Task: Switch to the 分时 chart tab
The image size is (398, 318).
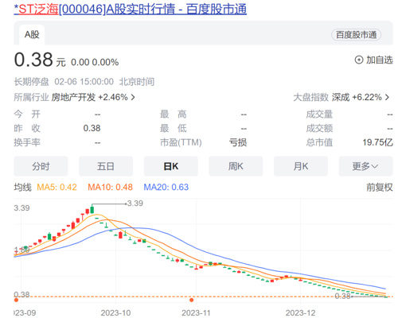Action: [x=41, y=166]
